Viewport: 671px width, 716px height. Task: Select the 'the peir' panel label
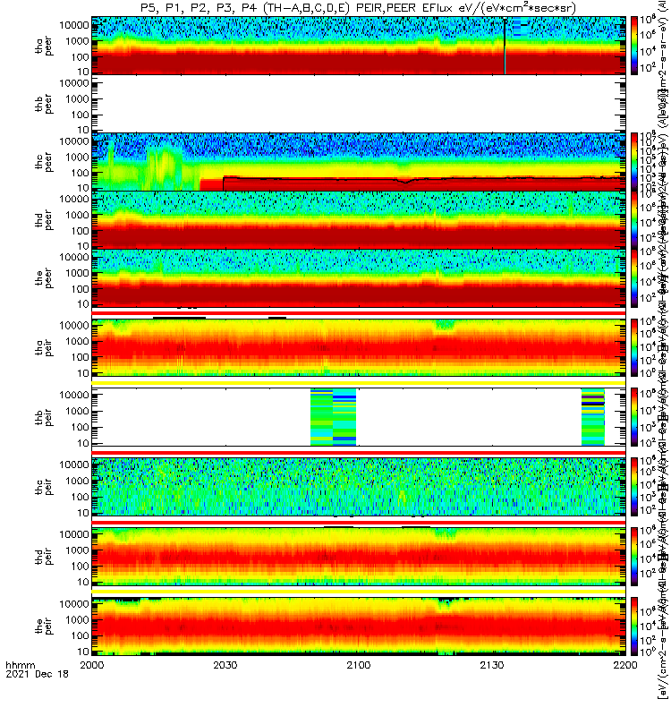pos(44,626)
